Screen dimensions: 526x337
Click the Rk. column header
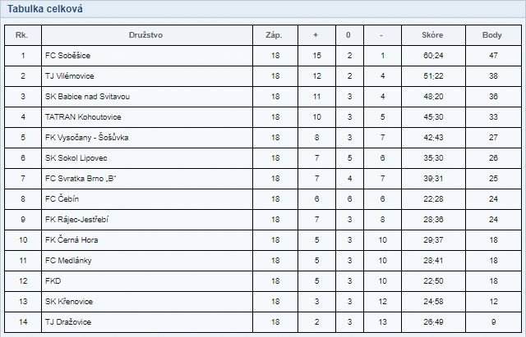22,35
